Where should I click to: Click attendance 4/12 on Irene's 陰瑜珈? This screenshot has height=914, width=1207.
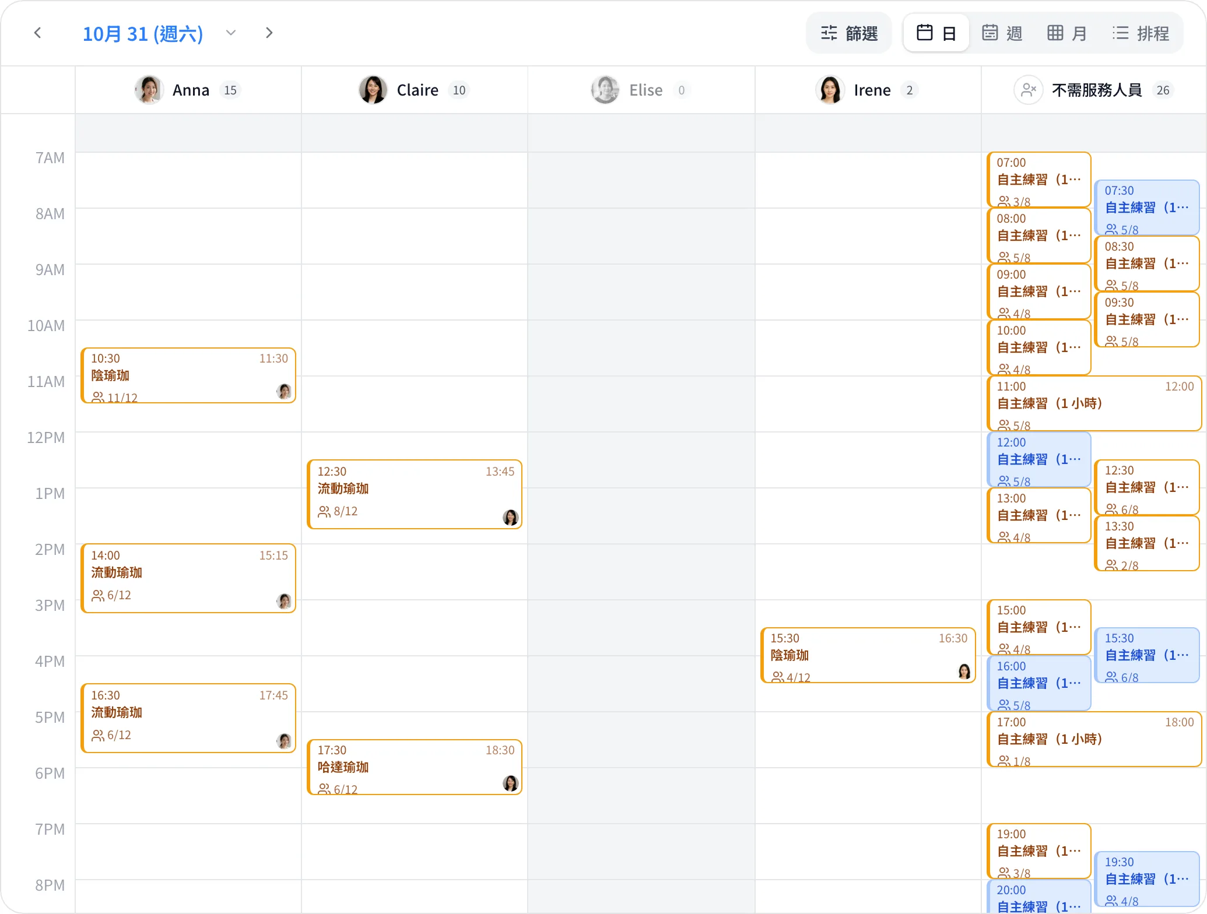point(791,677)
